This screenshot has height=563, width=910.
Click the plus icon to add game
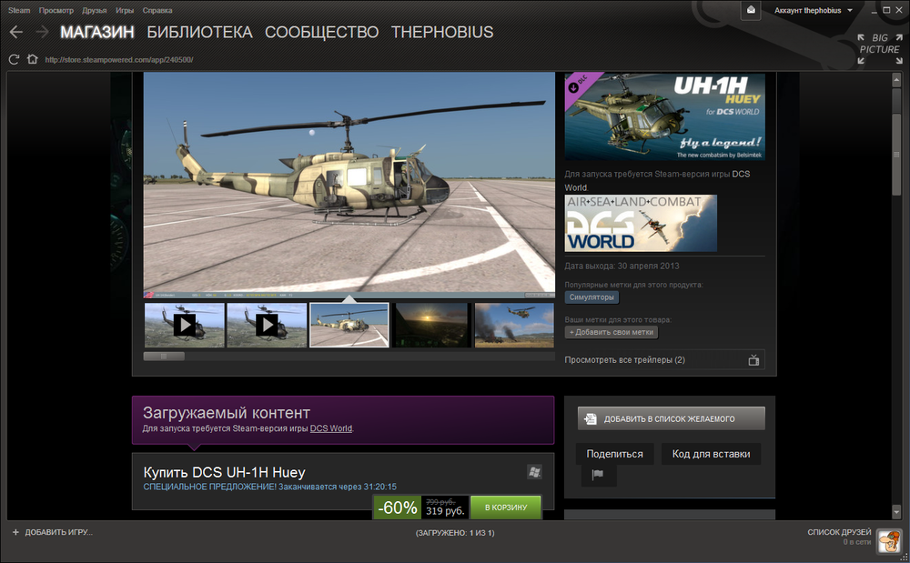[15, 532]
